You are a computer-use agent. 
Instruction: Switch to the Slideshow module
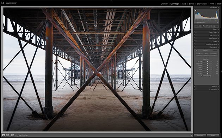202,4
